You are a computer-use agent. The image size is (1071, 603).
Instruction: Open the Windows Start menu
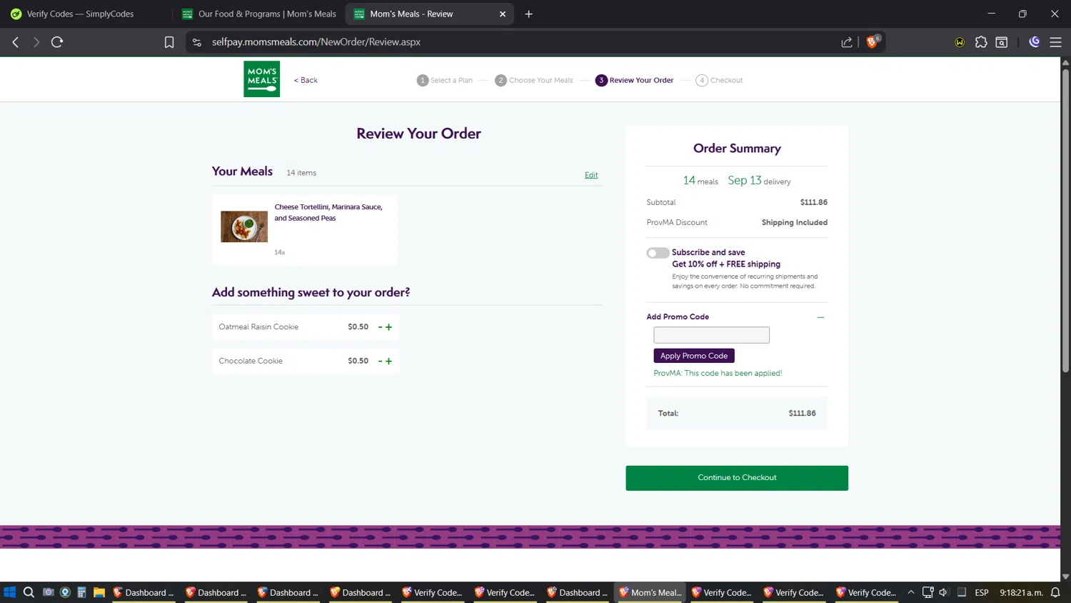10,592
